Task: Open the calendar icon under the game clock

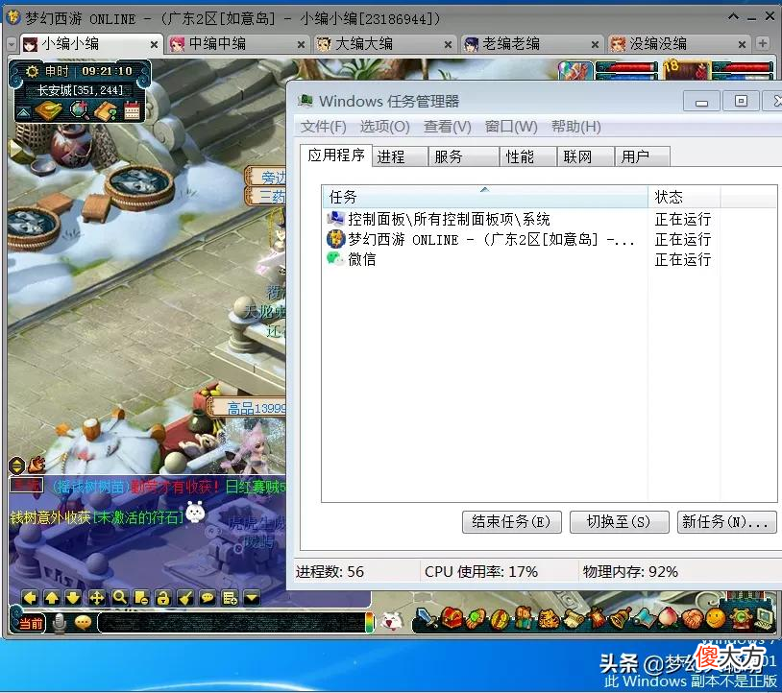Action: [x=133, y=110]
